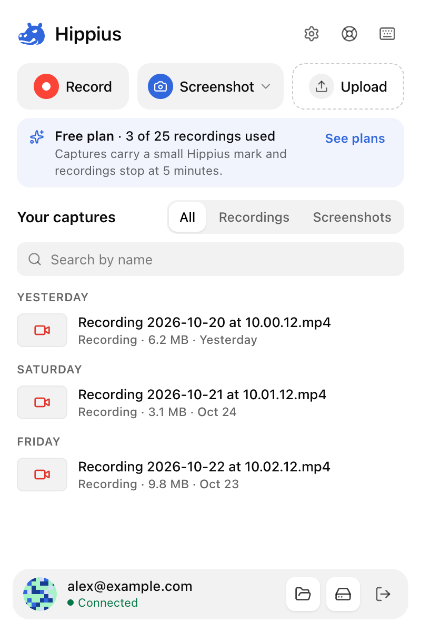Click the YESTERDAY section header
This screenshot has width=421, height=632.
(53, 297)
